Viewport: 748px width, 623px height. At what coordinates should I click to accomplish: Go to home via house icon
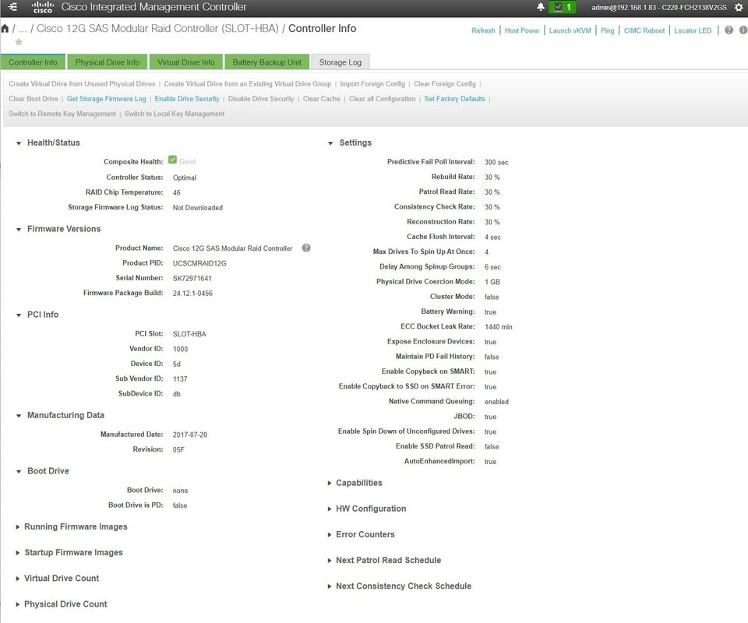click(x=5, y=29)
